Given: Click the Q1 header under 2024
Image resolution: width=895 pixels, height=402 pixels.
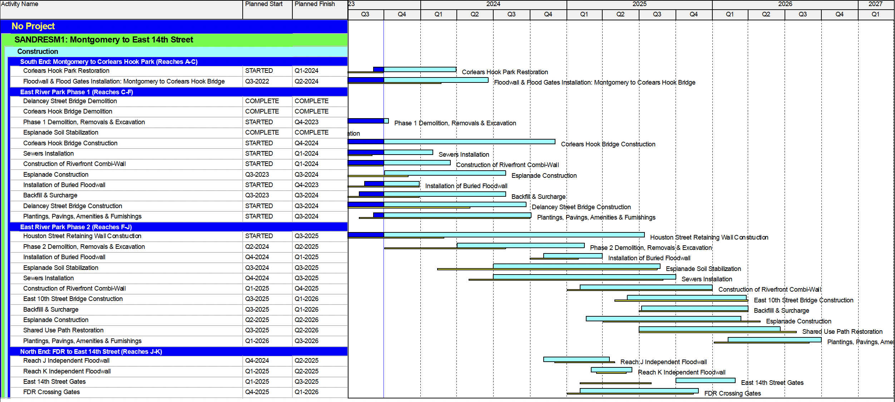Looking at the screenshot, I should click(439, 14).
